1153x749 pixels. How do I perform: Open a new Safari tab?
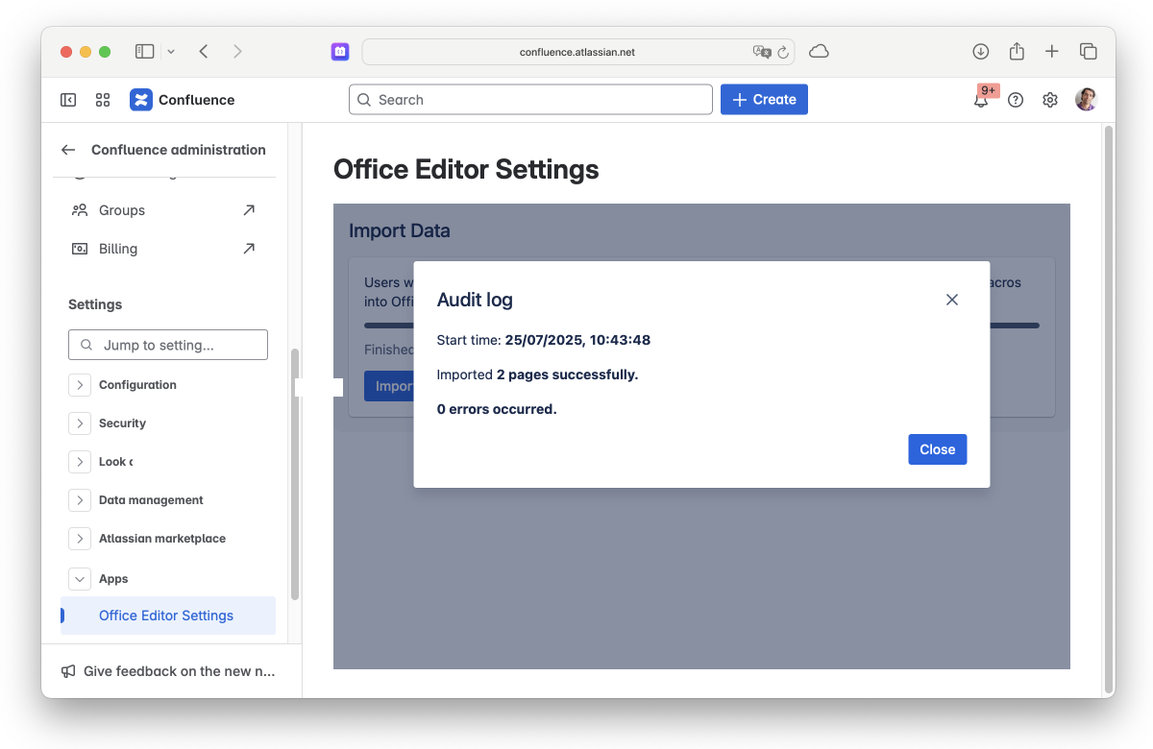(1052, 51)
